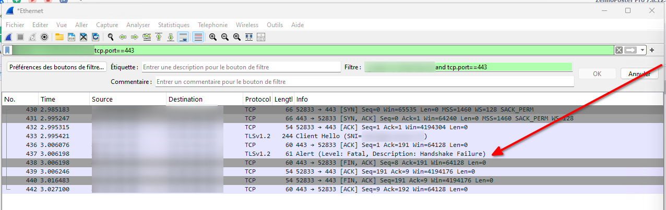Save the capture file
This screenshot has height=210, width=666.
tap(72, 37)
